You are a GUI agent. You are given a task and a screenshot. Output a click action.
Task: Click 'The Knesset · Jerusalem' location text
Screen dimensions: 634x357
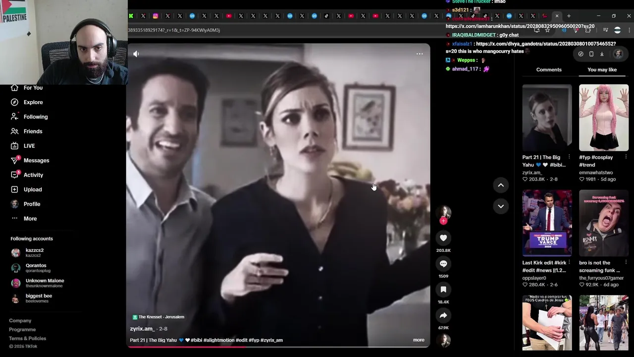(161, 317)
